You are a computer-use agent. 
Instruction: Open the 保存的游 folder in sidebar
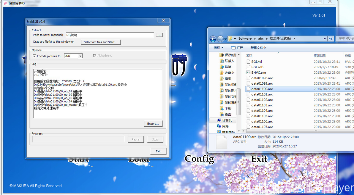(x=228, y=55)
